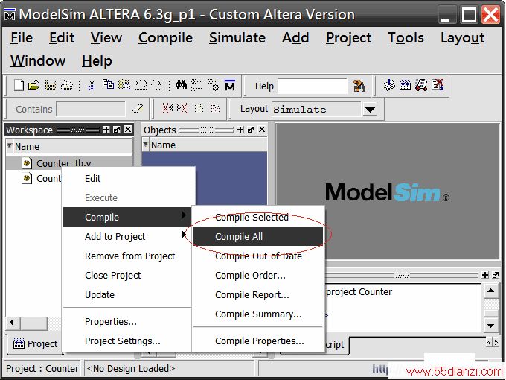Close the Workspace pane
Viewport: 506px width, 380px height.
pos(128,130)
